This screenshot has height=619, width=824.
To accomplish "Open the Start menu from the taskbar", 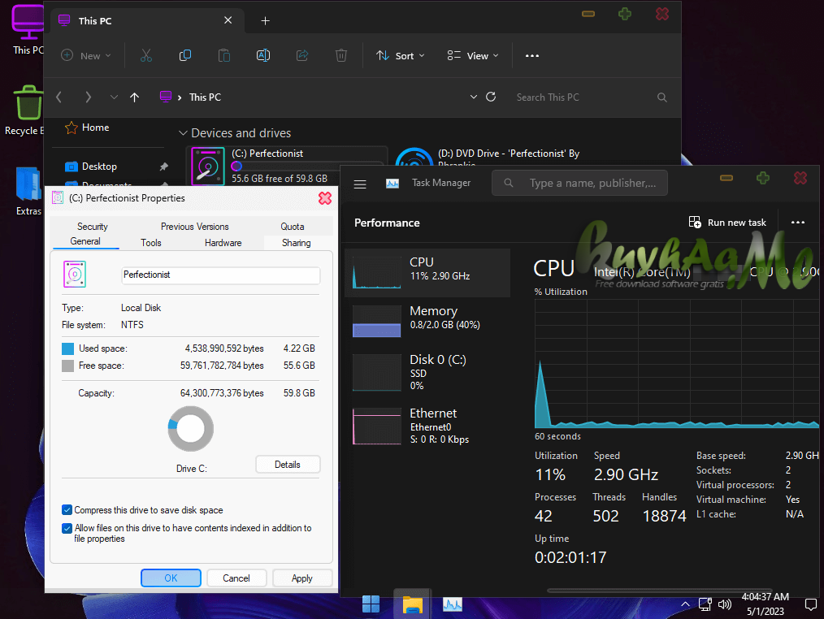I will pyautogui.click(x=371, y=604).
